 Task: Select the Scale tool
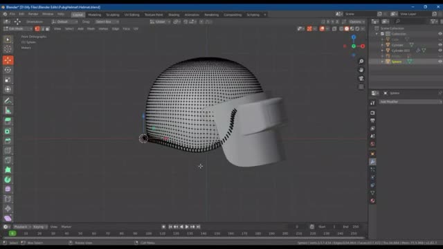coord(8,80)
